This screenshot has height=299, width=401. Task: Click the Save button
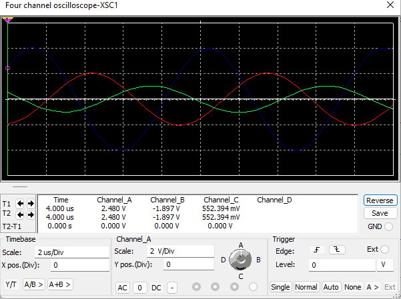click(380, 213)
